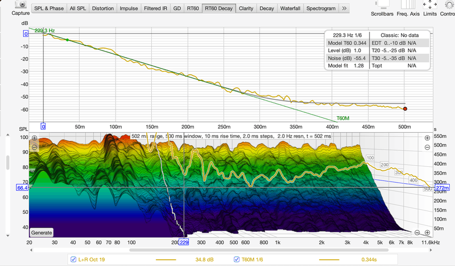
Task: Click the Freq. Axis icon
Action: [408, 5]
